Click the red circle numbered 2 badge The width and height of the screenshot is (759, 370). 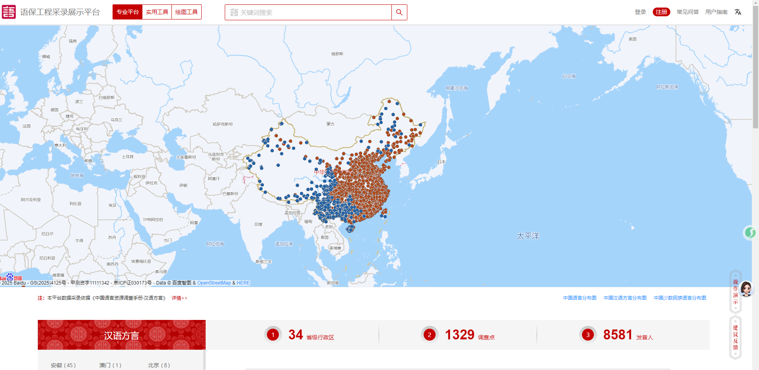pyautogui.click(x=429, y=335)
